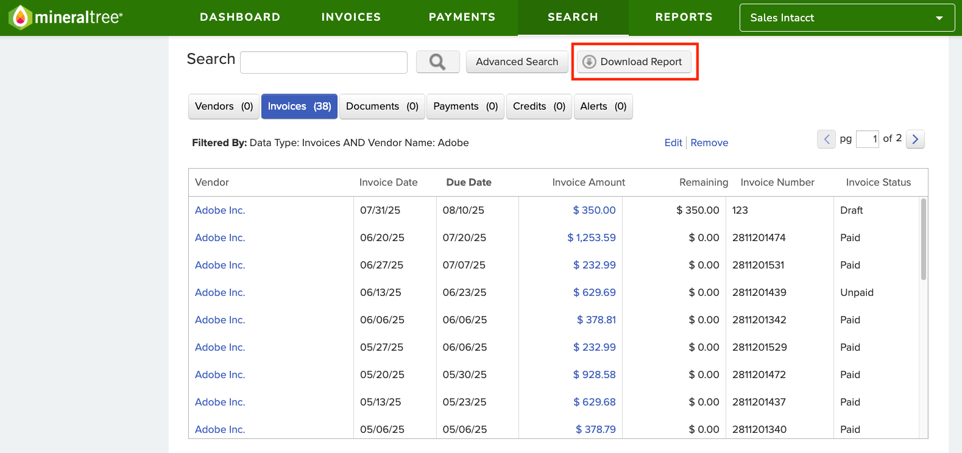Open Adobe Inc. vendor for invoice 123
This screenshot has height=453, width=962.
pyautogui.click(x=220, y=210)
